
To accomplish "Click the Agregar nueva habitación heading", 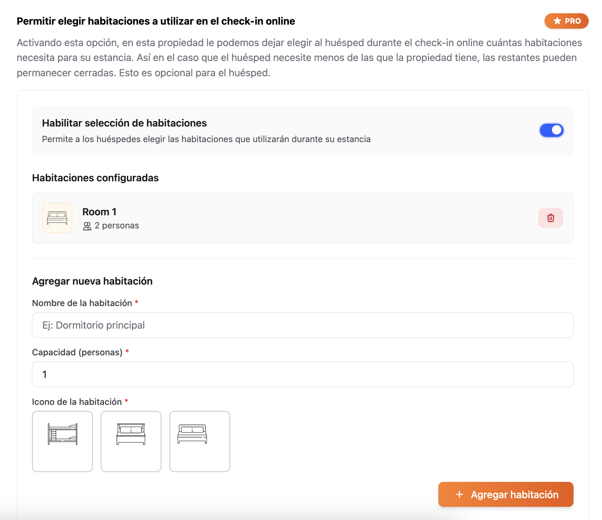I will [x=92, y=281].
